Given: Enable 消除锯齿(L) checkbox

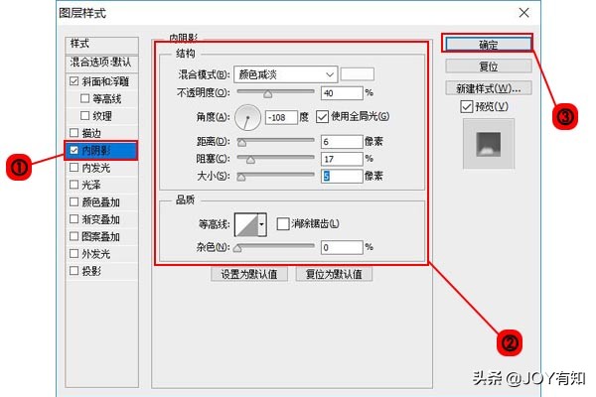Looking at the screenshot, I should pyautogui.click(x=283, y=223).
